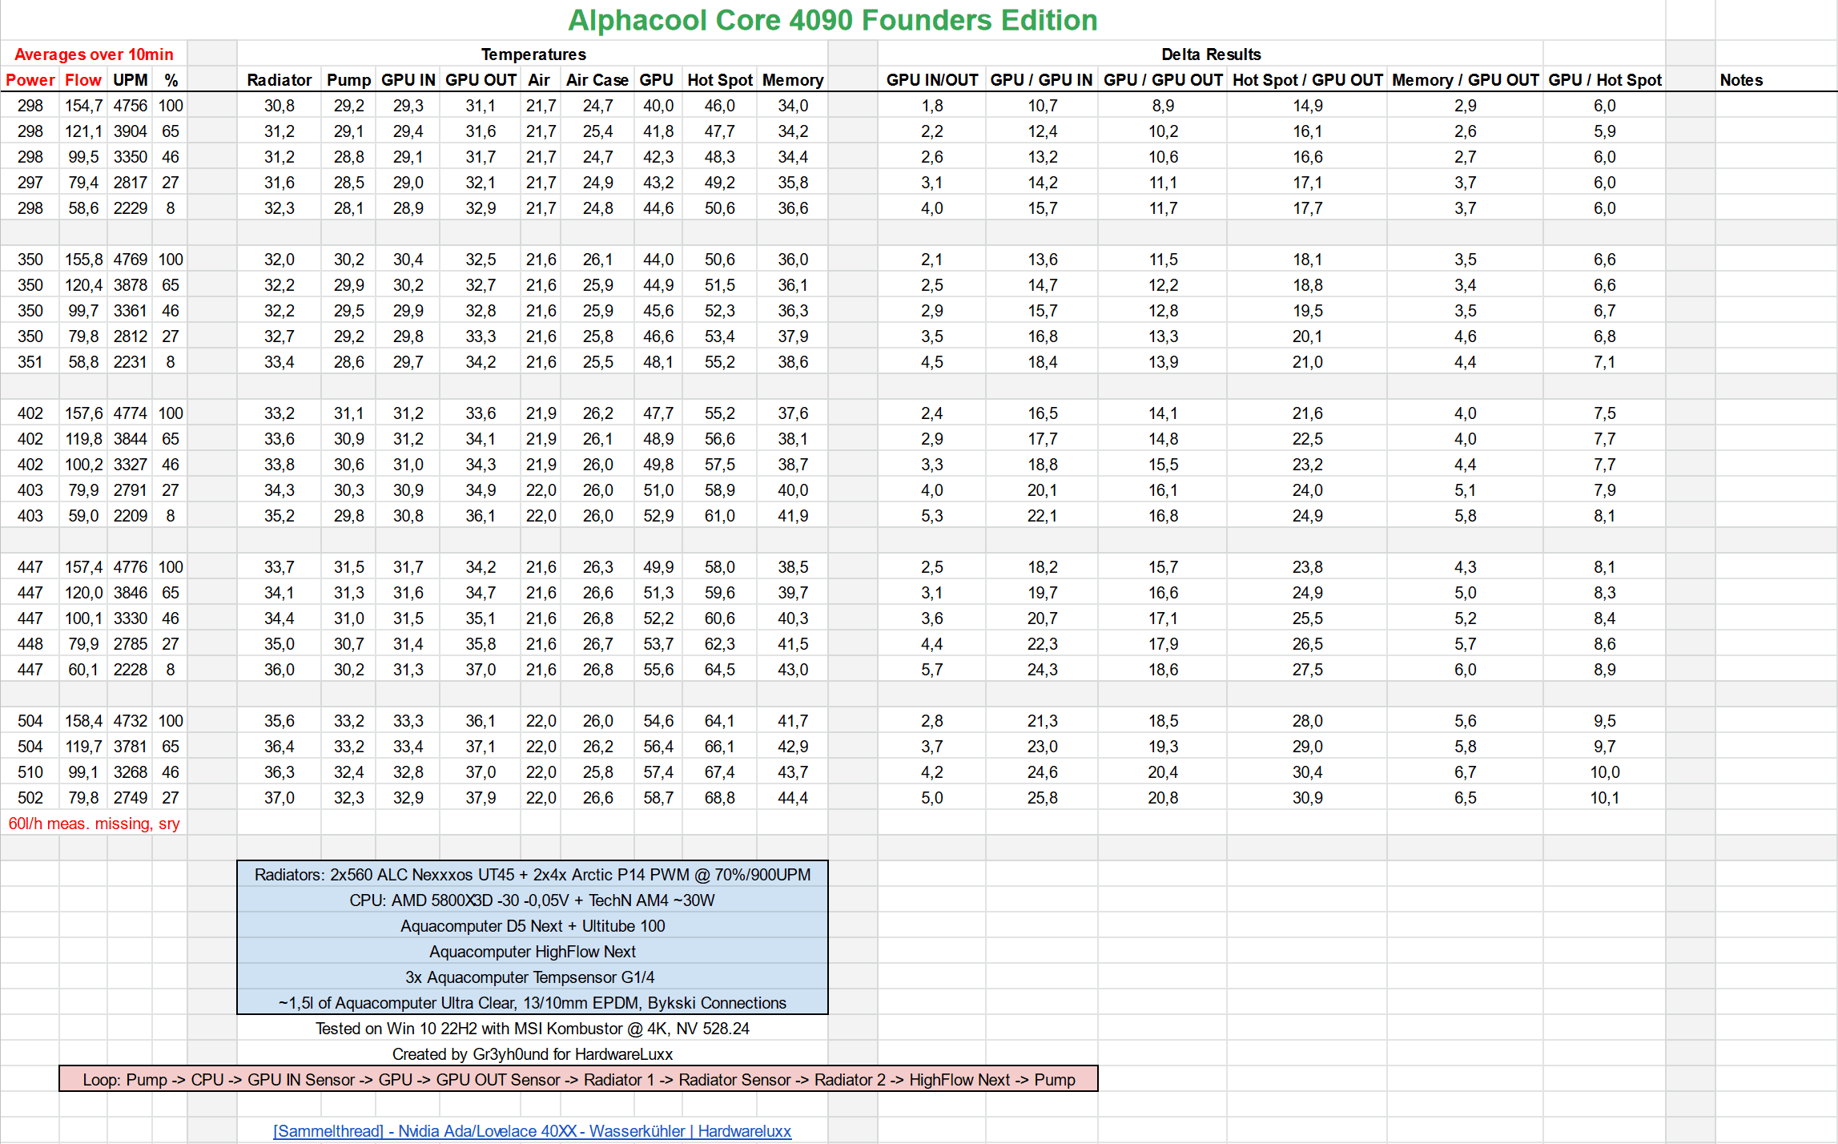Select the flow value '158,4'
Image resolution: width=1838 pixels, height=1144 pixels.
coord(83,721)
